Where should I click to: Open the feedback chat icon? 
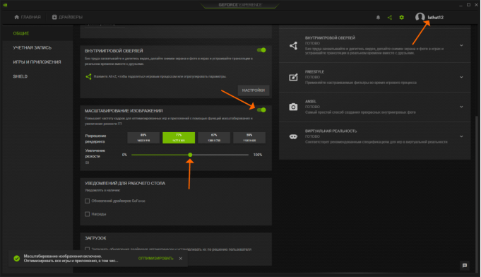click(465, 266)
